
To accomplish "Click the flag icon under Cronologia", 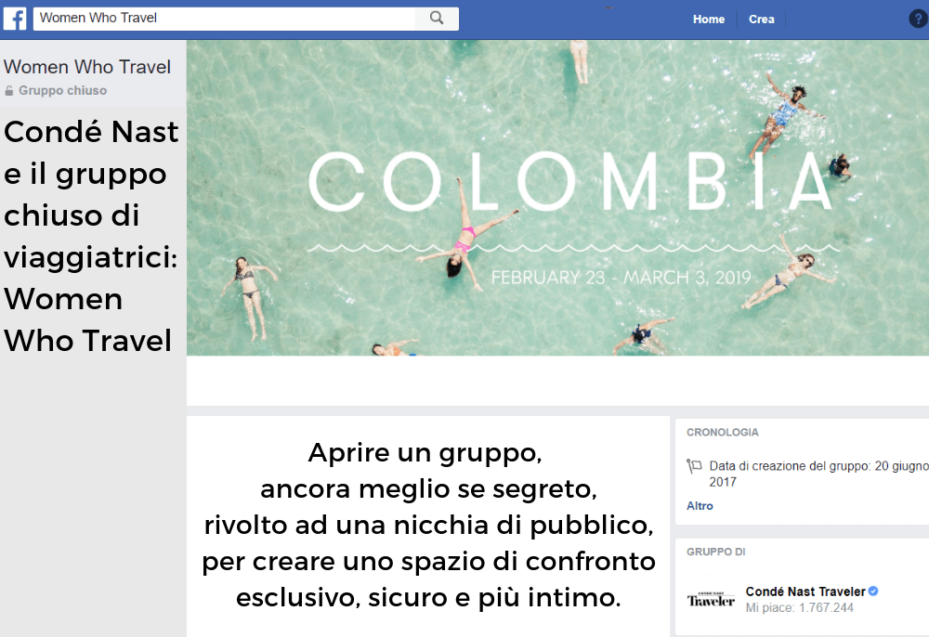I will [x=694, y=466].
